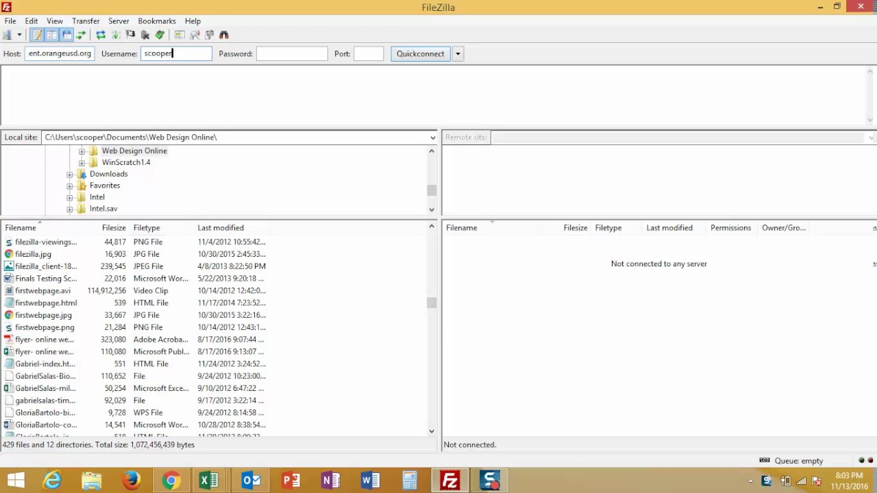Open Outlook from taskbar

[x=251, y=481]
